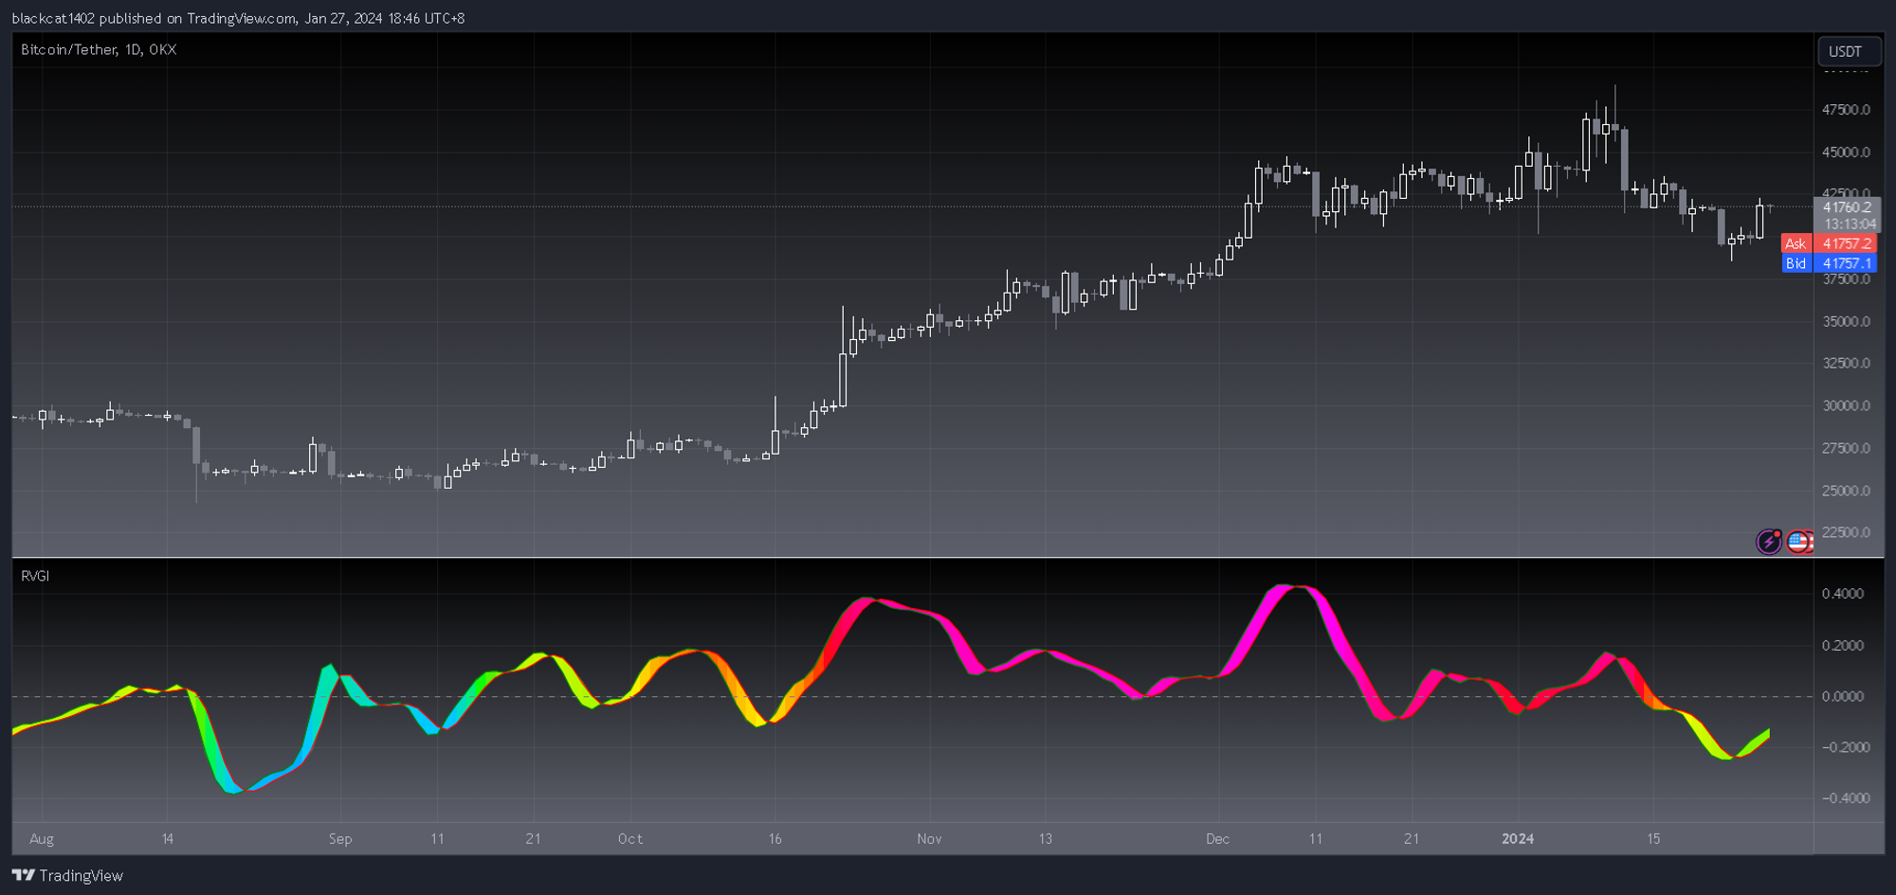Click the 35000.0 price scale label
1896x895 pixels.
(1846, 322)
